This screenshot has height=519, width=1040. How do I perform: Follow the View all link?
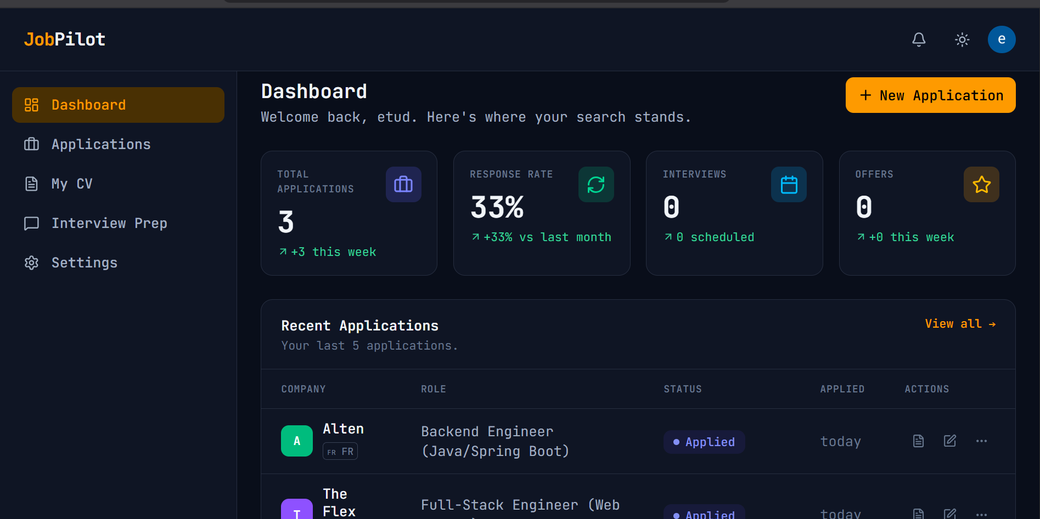(x=960, y=324)
